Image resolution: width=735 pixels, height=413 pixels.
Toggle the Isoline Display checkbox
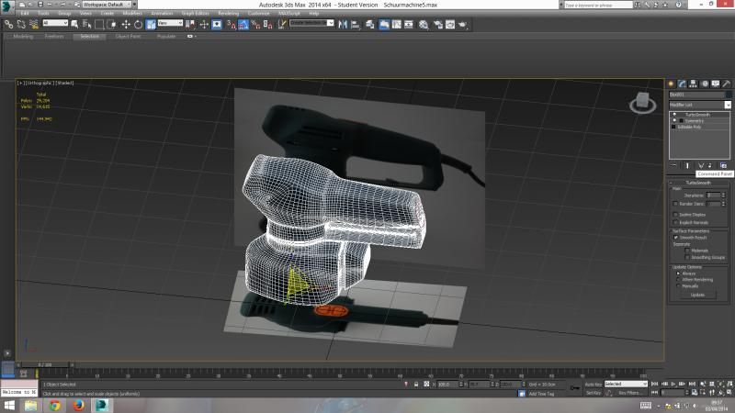(676, 214)
